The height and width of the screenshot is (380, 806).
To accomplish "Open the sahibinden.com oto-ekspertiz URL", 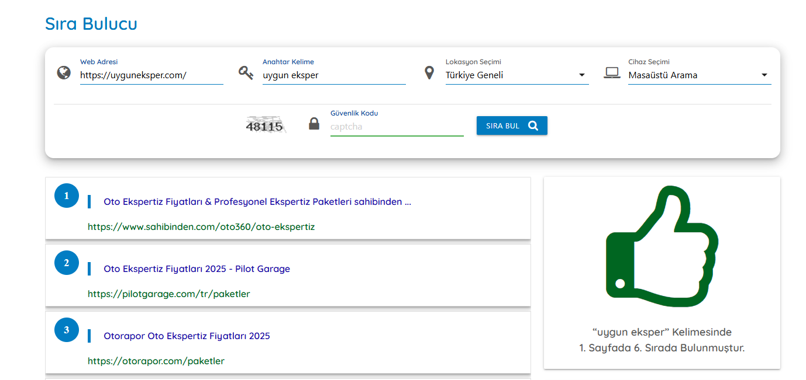I will pos(201,226).
